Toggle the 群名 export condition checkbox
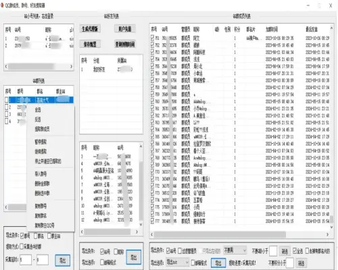This screenshot has width=338, height=270. [x=36, y=236]
